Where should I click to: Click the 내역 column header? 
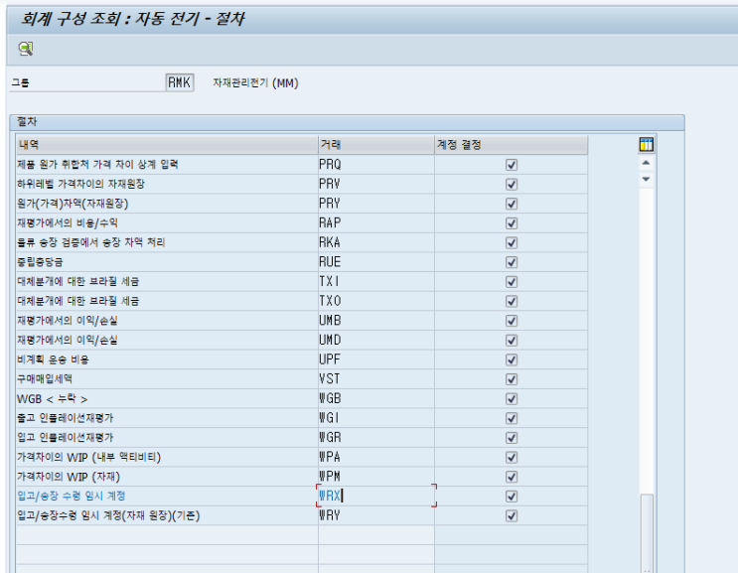167,145
